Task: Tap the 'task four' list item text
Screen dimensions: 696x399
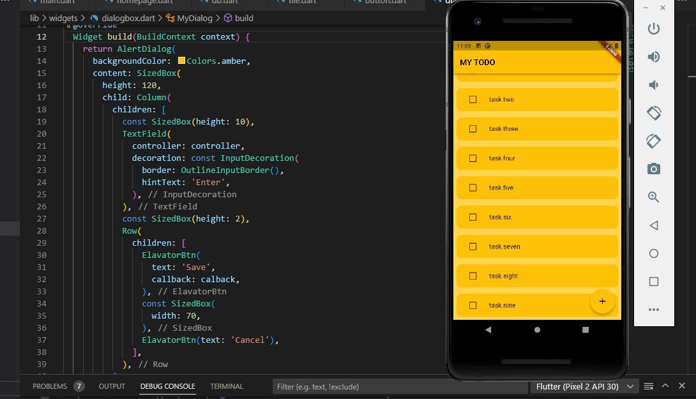Action: pyautogui.click(x=502, y=158)
